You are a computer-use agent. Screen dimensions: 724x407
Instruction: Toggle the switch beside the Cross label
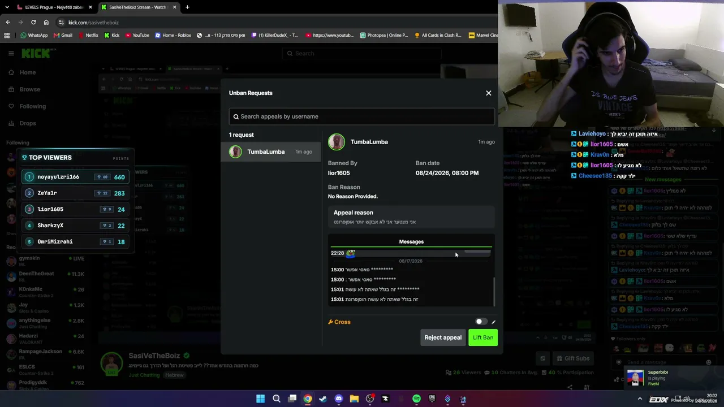click(x=480, y=322)
